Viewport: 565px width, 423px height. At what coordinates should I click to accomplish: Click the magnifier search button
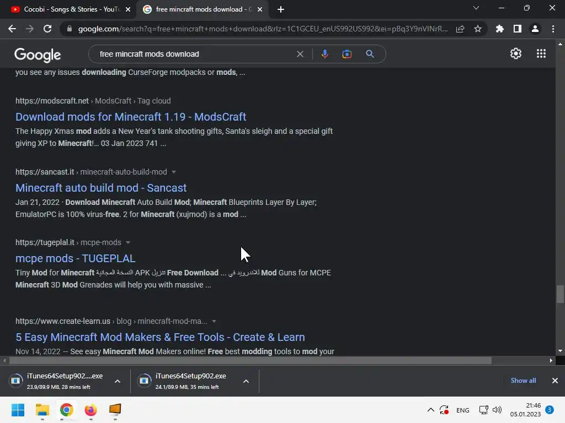pos(370,54)
